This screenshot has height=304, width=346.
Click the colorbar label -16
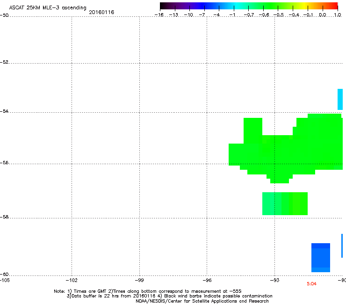point(159,15)
